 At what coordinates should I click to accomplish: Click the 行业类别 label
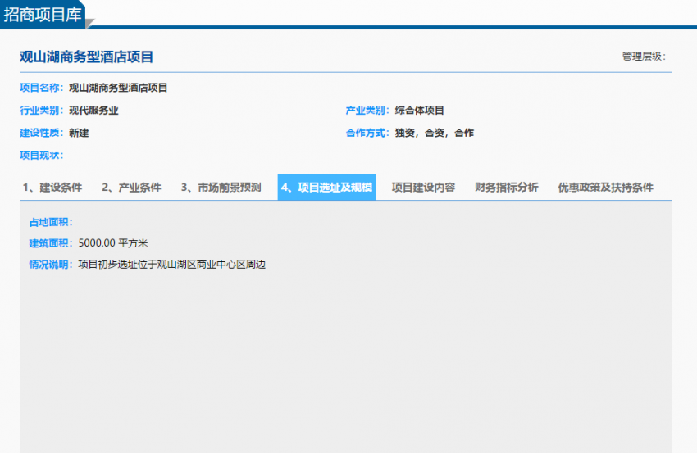pyautogui.click(x=41, y=111)
